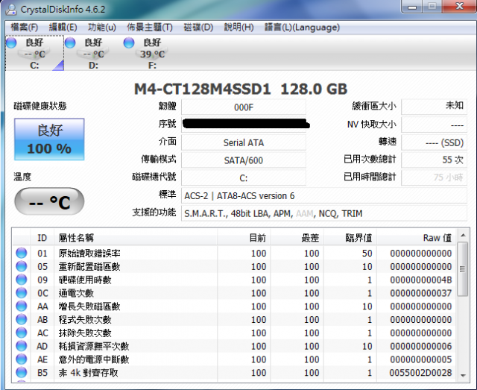The height and width of the screenshot is (390, 477).
Task: Click the 目前 column header
Action: 244,237
